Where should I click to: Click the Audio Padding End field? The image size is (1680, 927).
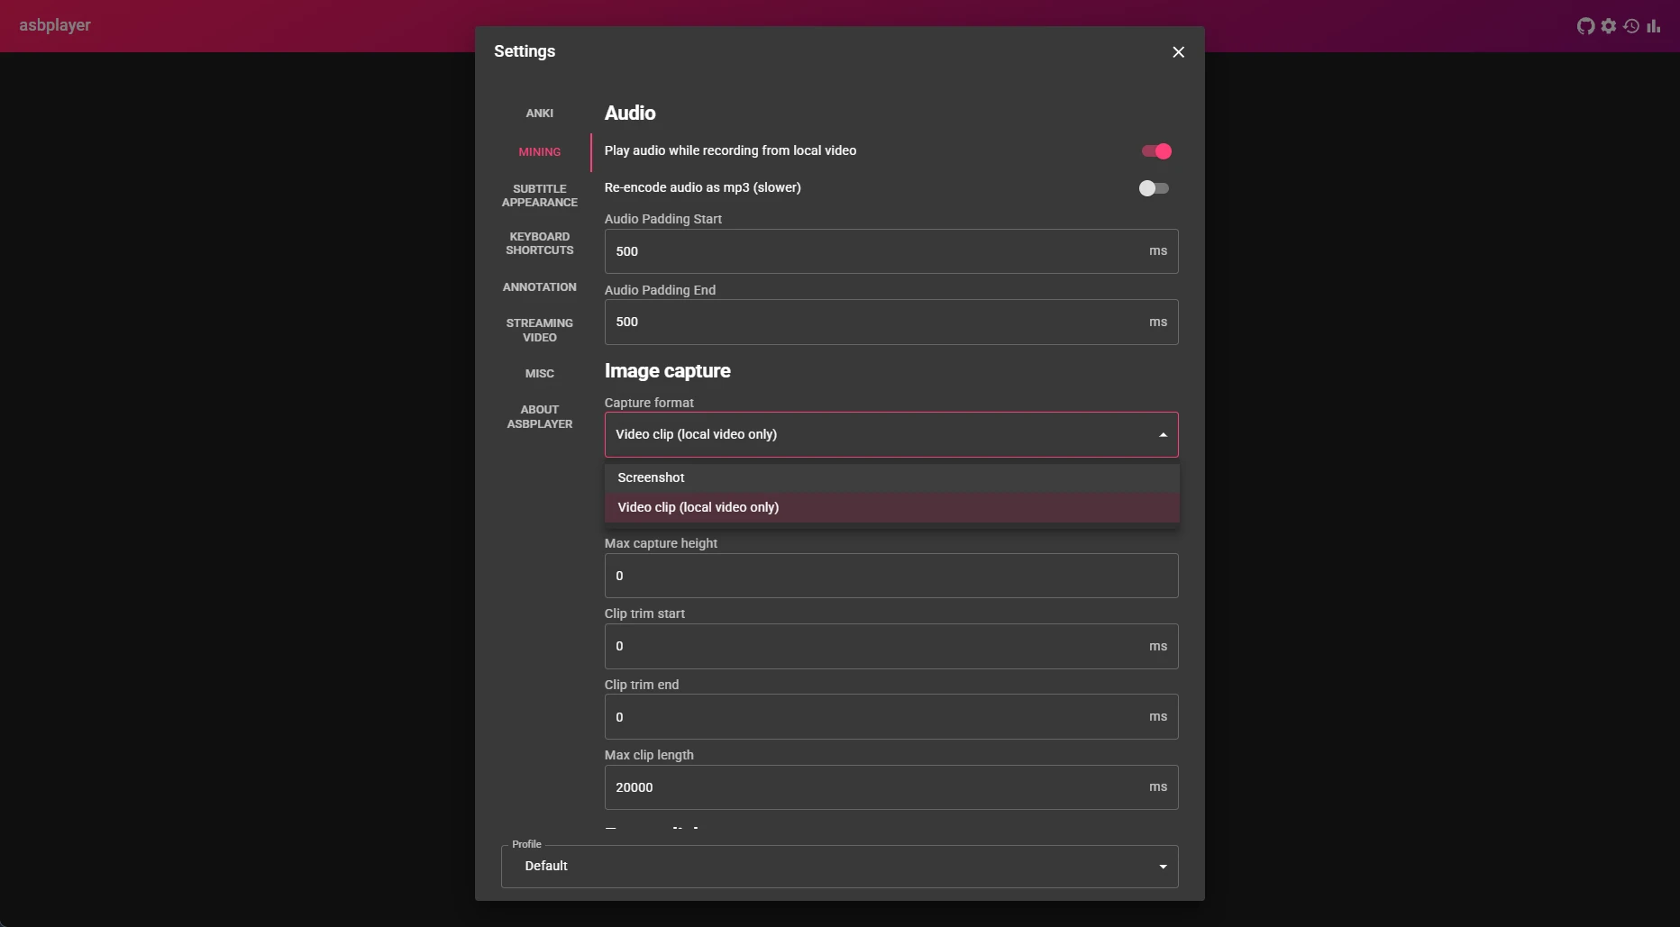point(891,323)
